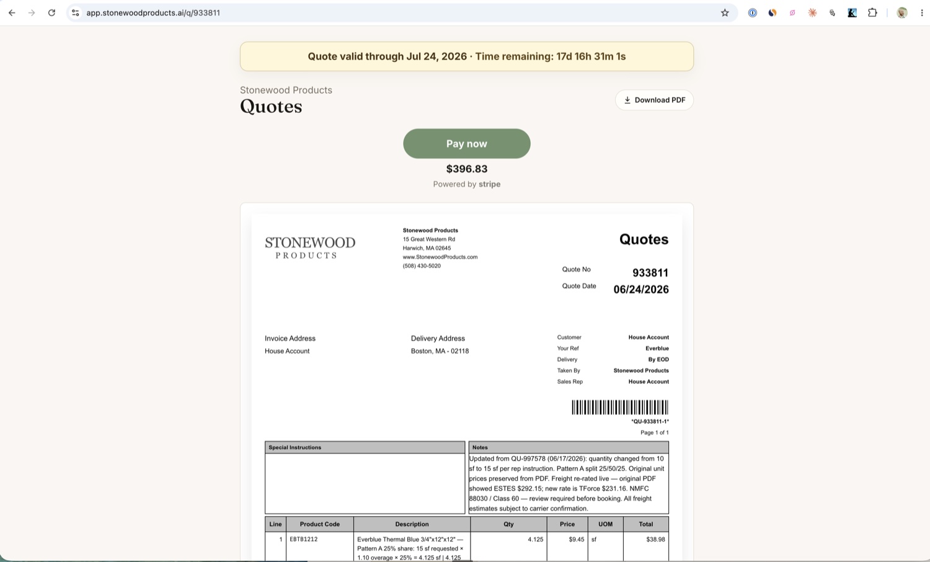
Task: Download the quote PDF
Action: 654,100
